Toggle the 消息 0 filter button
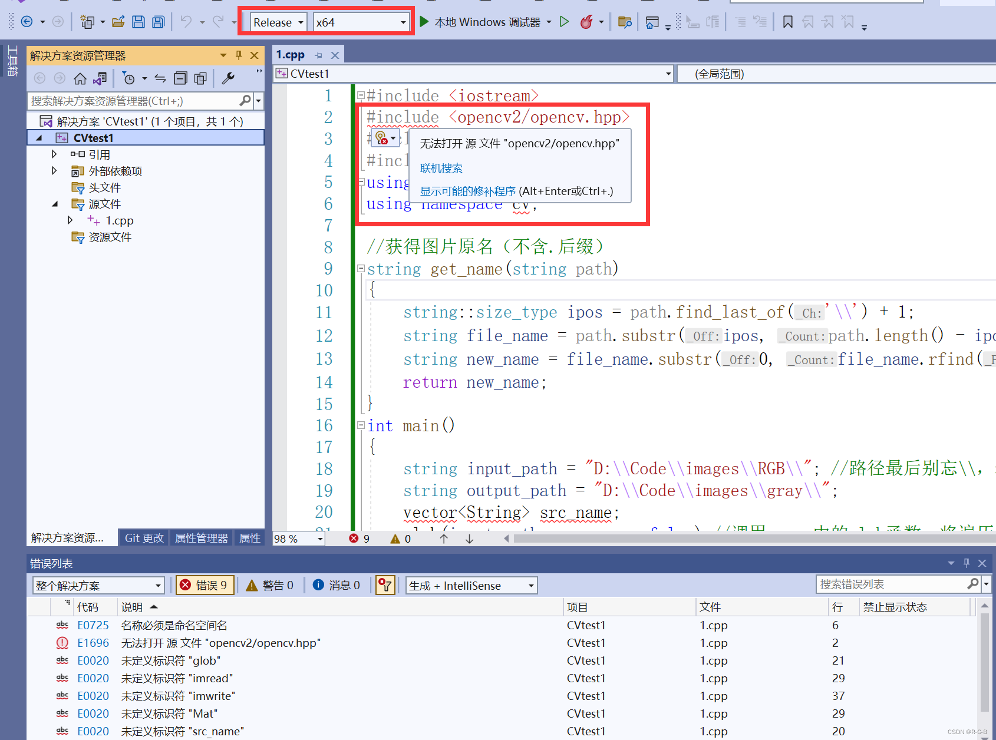The image size is (996, 740). pyautogui.click(x=337, y=584)
